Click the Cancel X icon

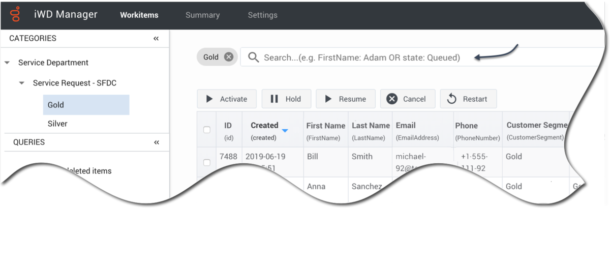click(392, 99)
